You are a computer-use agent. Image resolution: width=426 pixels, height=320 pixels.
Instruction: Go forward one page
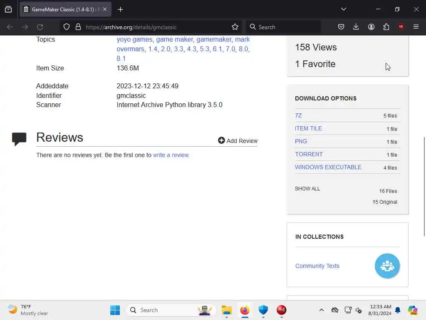click(x=25, y=27)
